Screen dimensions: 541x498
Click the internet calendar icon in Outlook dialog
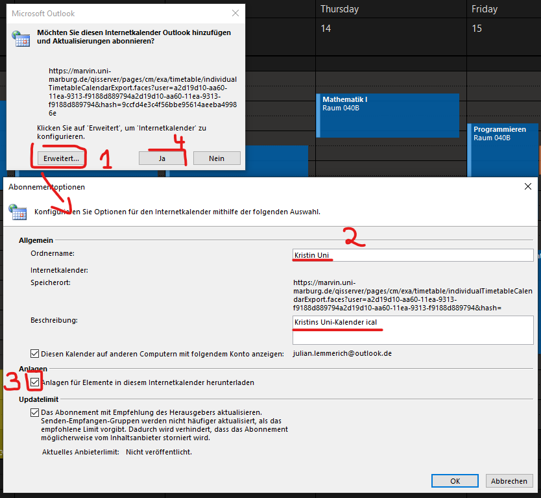[21, 39]
